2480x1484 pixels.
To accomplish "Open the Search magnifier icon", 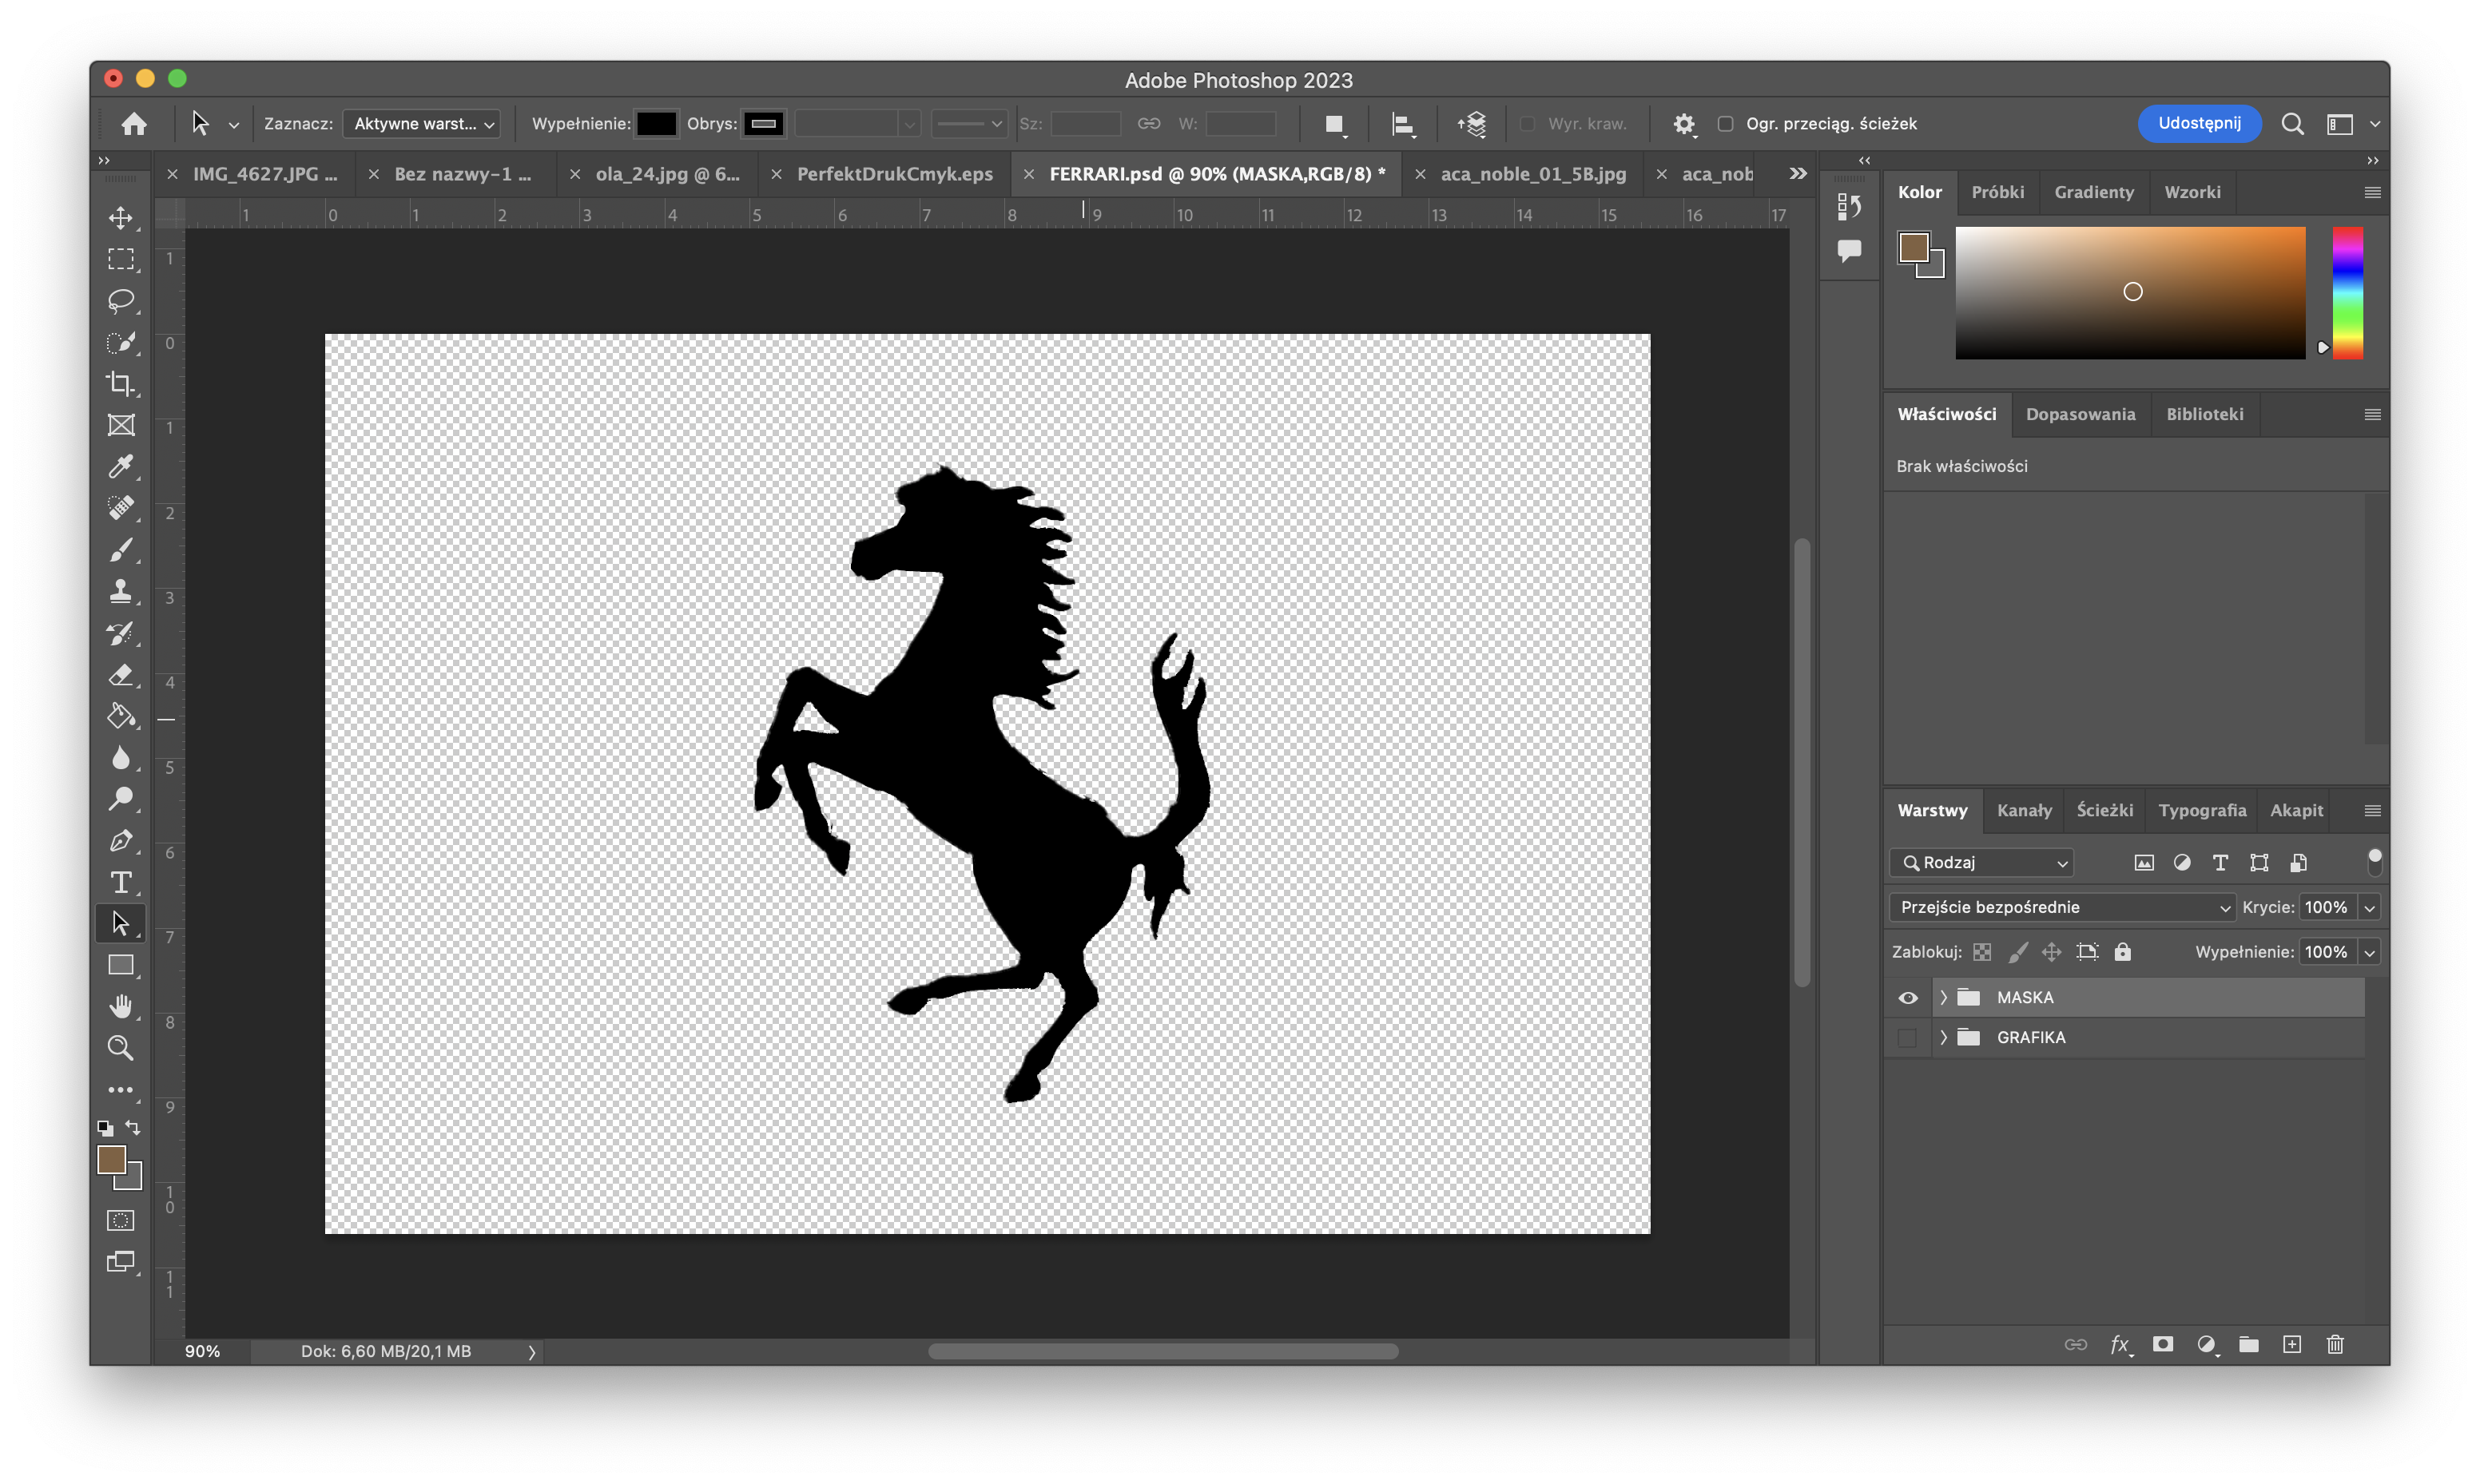I will pos(2293,124).
